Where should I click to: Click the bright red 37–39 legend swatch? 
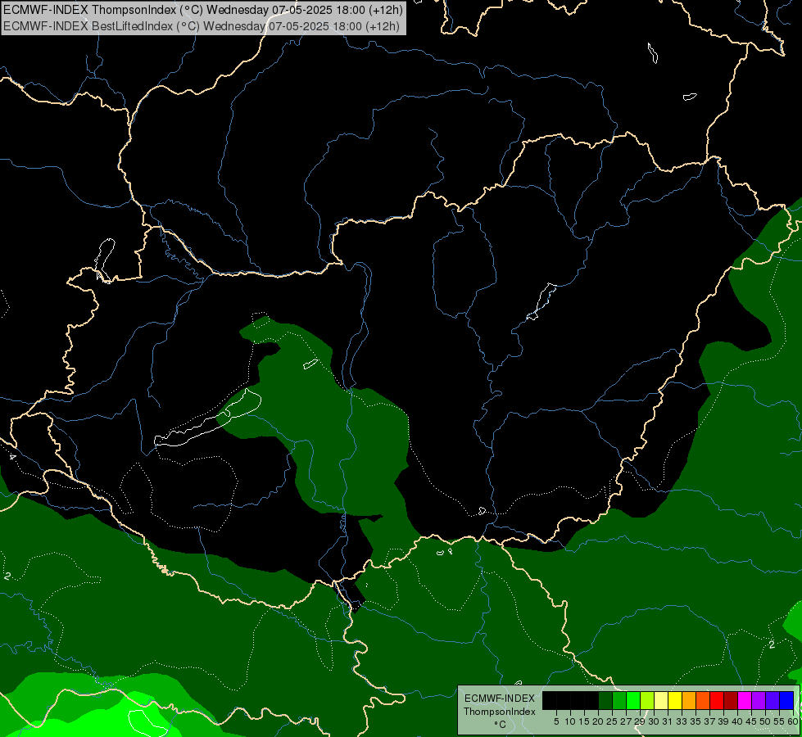pyautogui.click(x=717, y=700)
